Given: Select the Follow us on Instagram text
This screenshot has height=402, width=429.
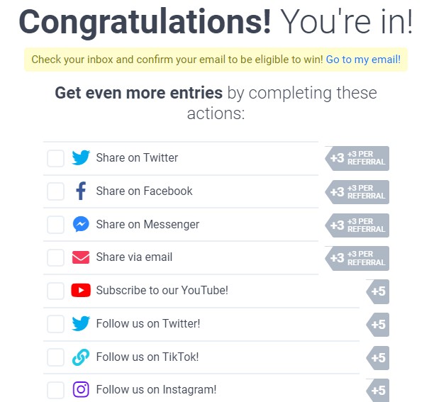Looking at the screenshot, I should pyautogui.click(x=156, y=389).
